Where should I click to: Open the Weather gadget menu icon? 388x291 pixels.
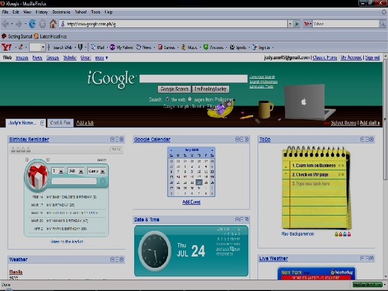click(112, 259)
